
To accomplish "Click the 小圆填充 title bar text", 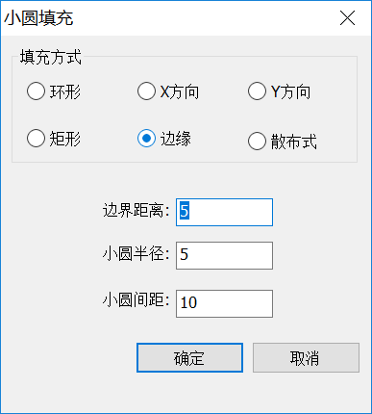I will (38, 18).
